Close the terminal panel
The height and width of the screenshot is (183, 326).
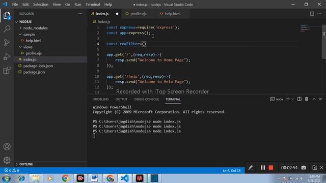pos(320,99)
